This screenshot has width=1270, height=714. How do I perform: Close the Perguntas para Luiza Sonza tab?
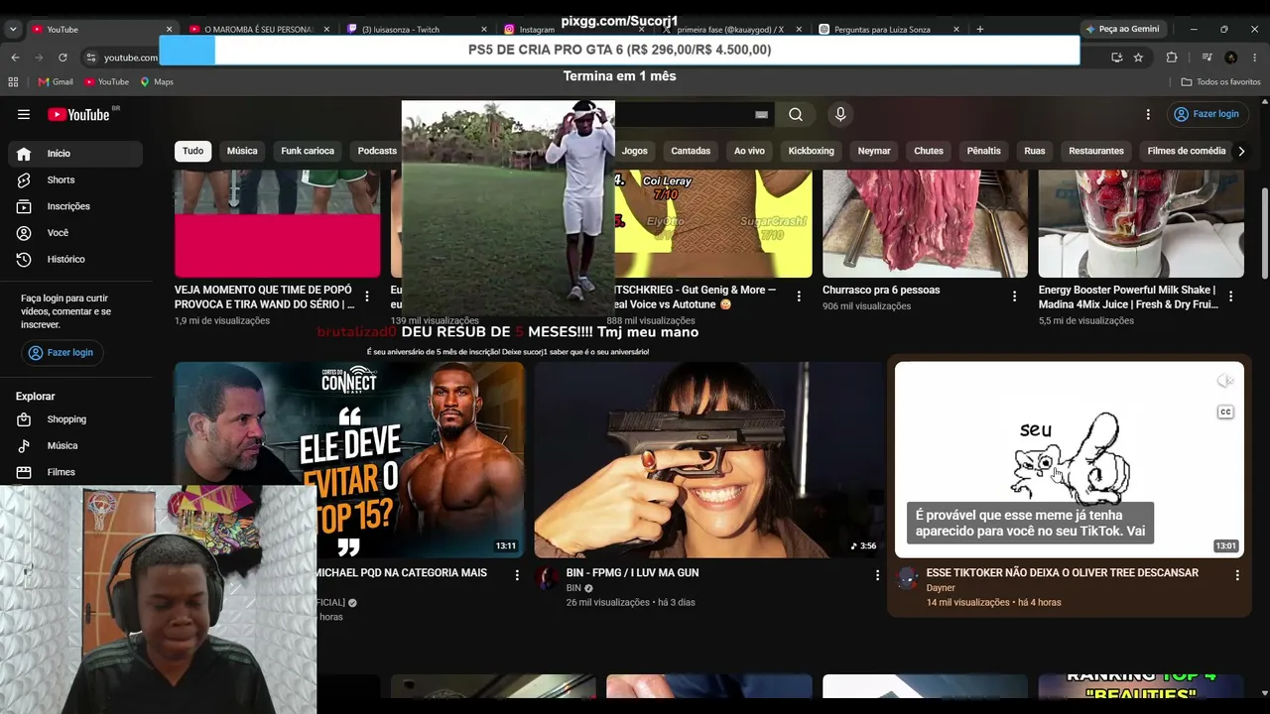pos(955,30)
